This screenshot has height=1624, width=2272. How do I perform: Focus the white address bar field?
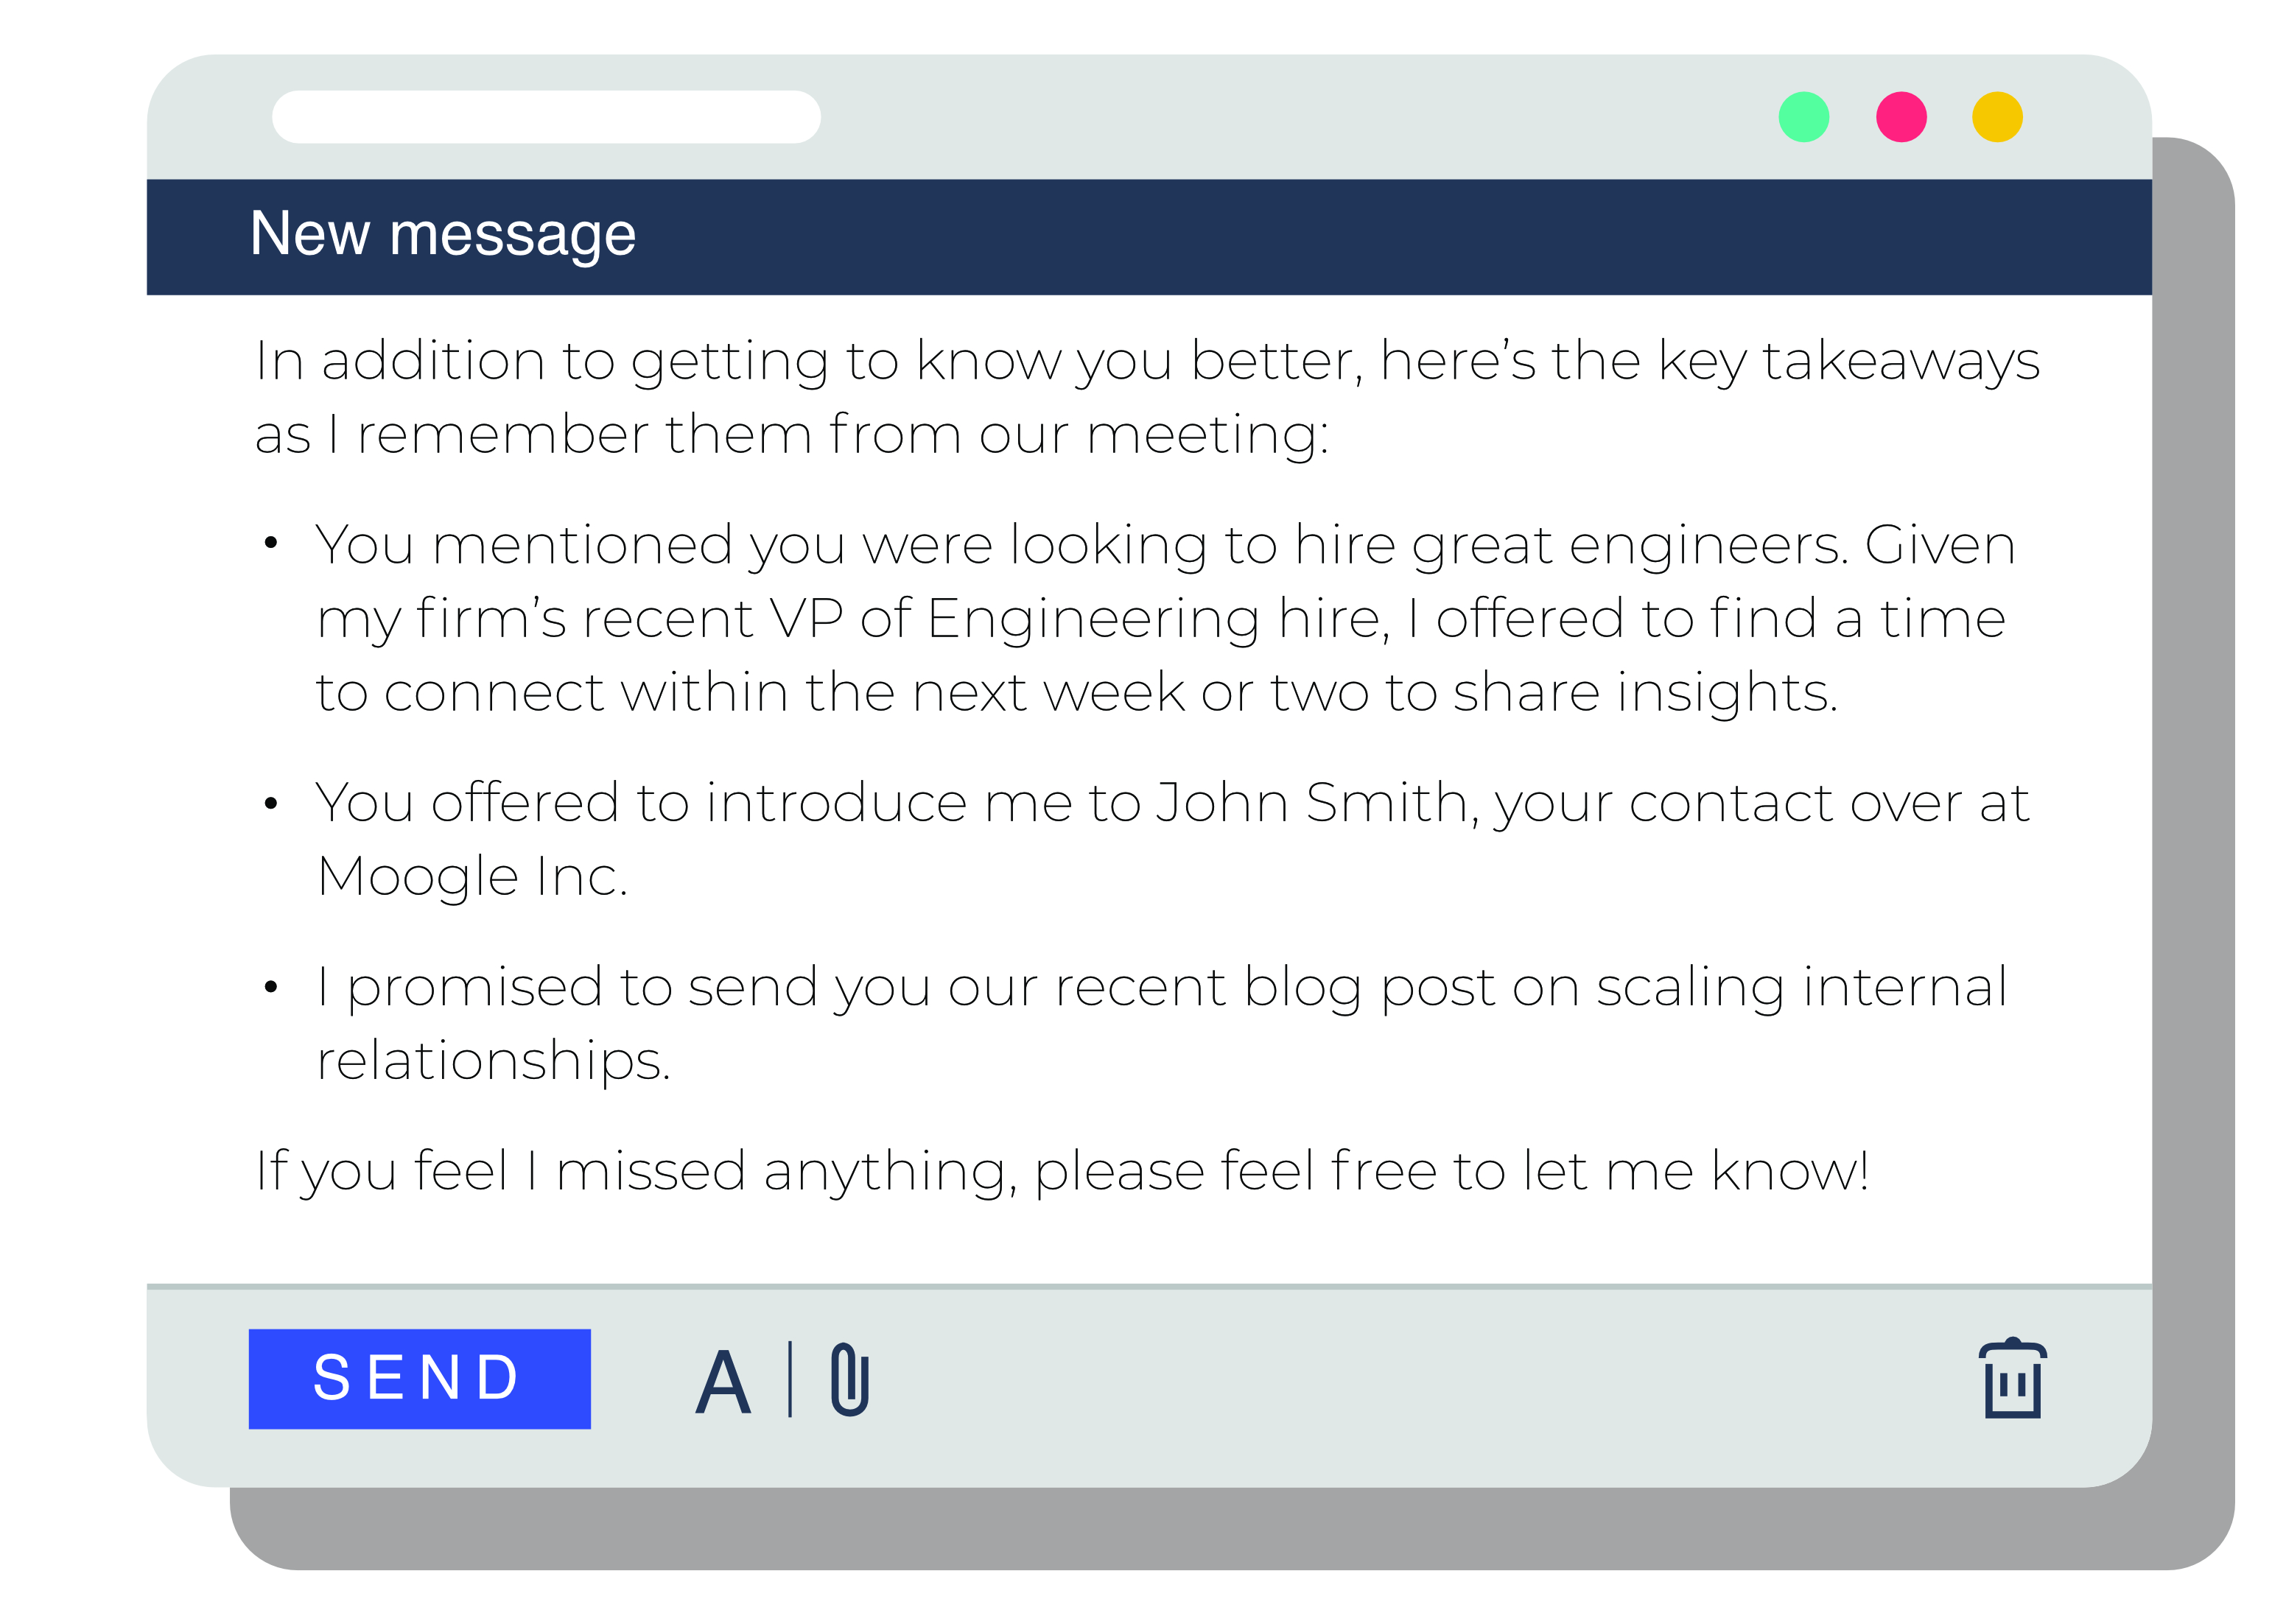(x=546, y=117)
